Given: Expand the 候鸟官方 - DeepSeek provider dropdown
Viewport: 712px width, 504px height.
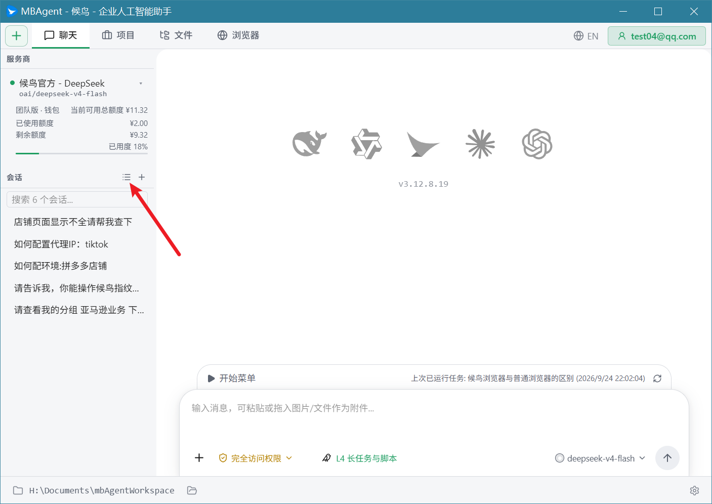Looking at the screenshot, I should point(141,83).
